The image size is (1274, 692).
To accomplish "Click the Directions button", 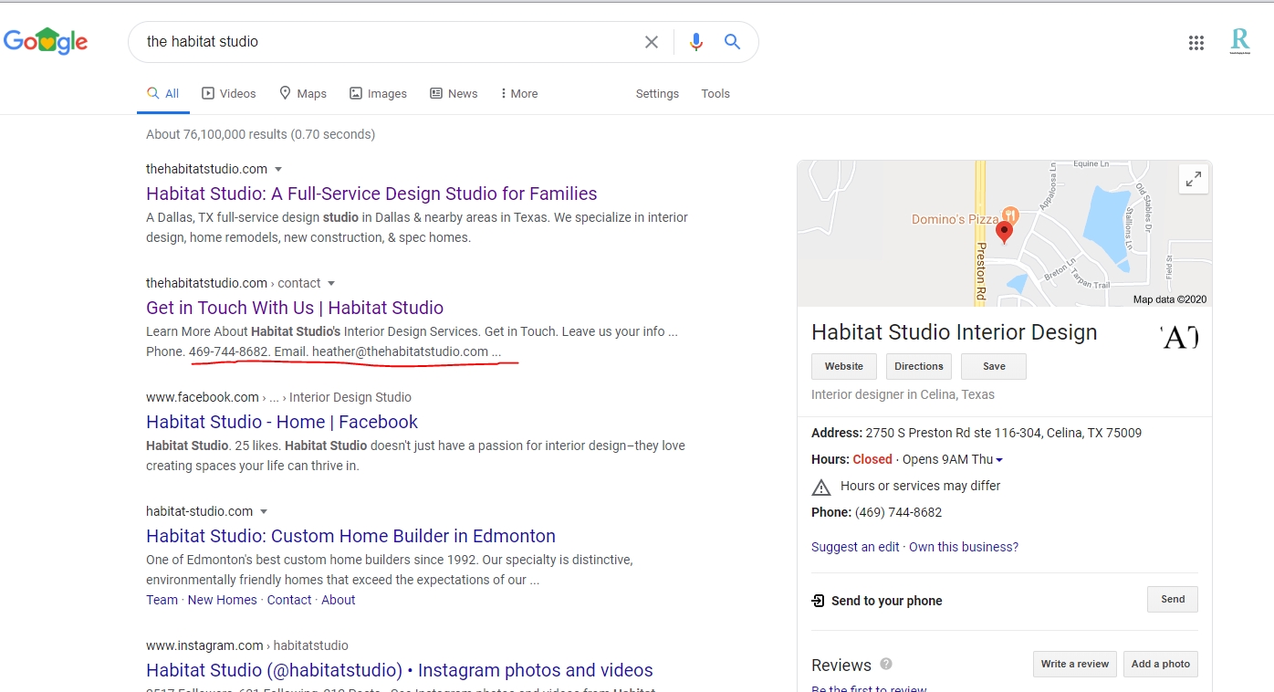I will pyautogui.click(x=918, y=366).
